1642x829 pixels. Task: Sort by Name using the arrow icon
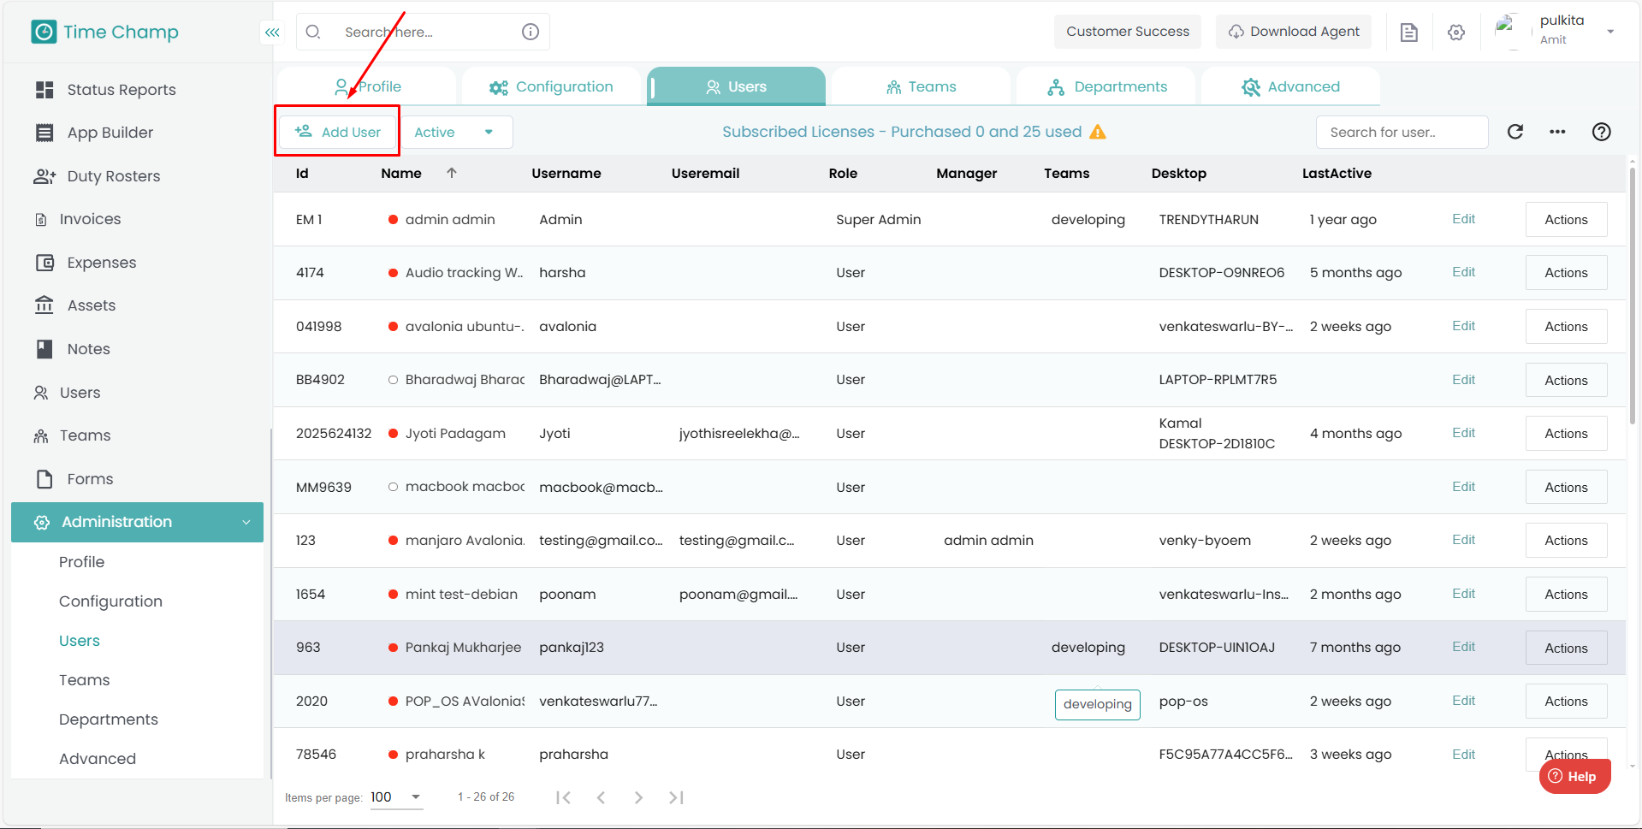click(x=452, y=173)
